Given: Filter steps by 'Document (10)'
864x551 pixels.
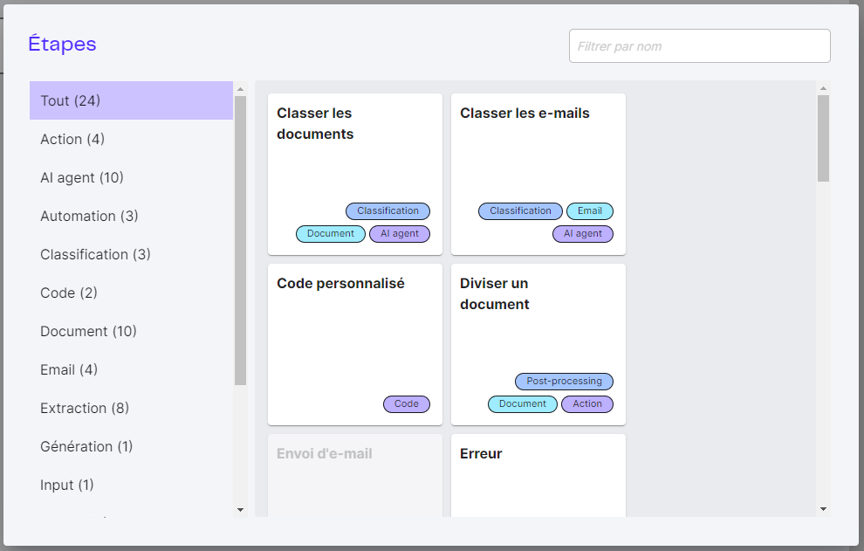Looking at the screenshot, I should point(131,331).
